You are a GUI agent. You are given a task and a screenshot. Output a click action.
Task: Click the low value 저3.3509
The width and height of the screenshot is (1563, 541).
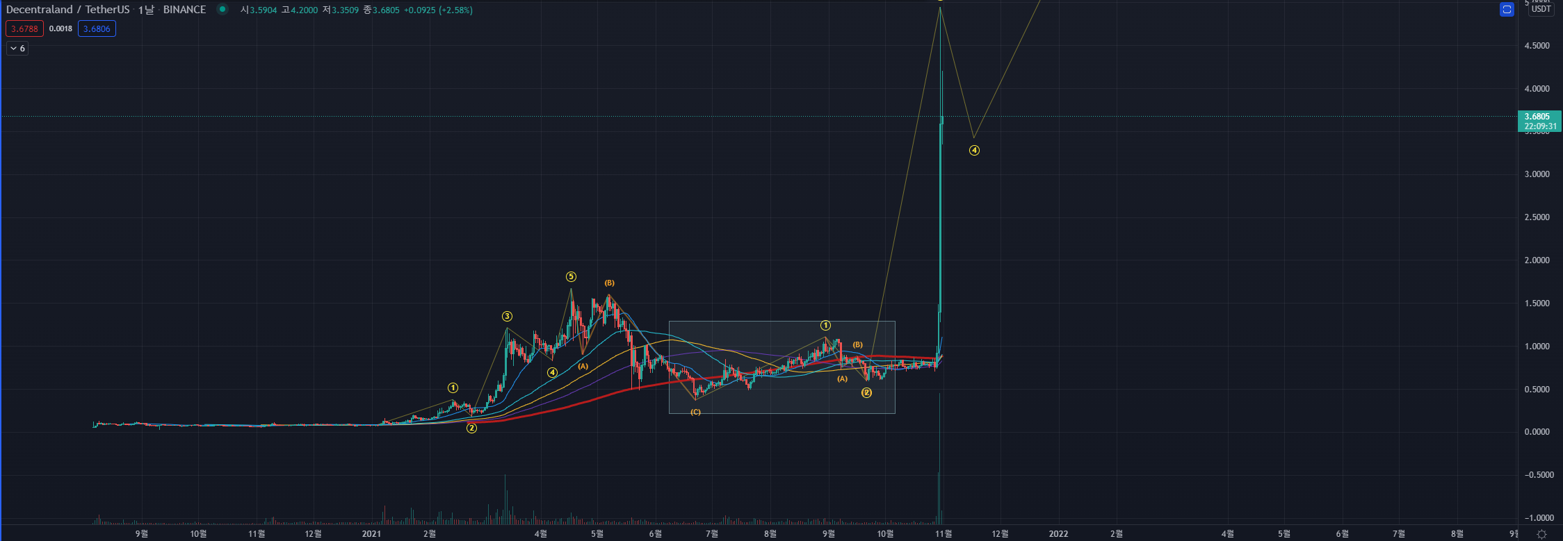click(x=341, y=10)
